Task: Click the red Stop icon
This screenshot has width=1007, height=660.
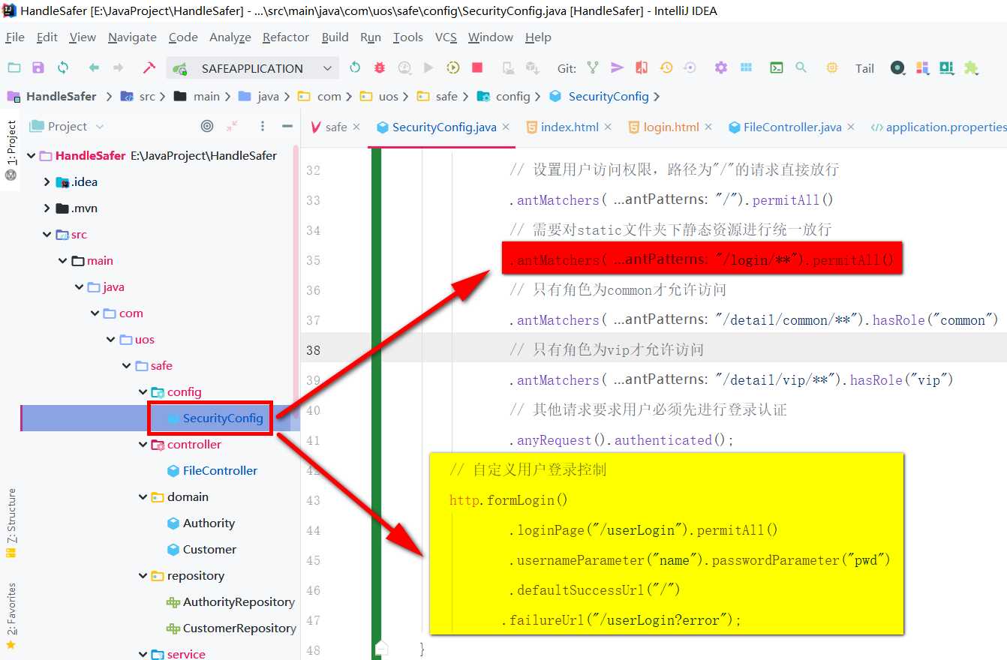Action: (x=477, y=67)
